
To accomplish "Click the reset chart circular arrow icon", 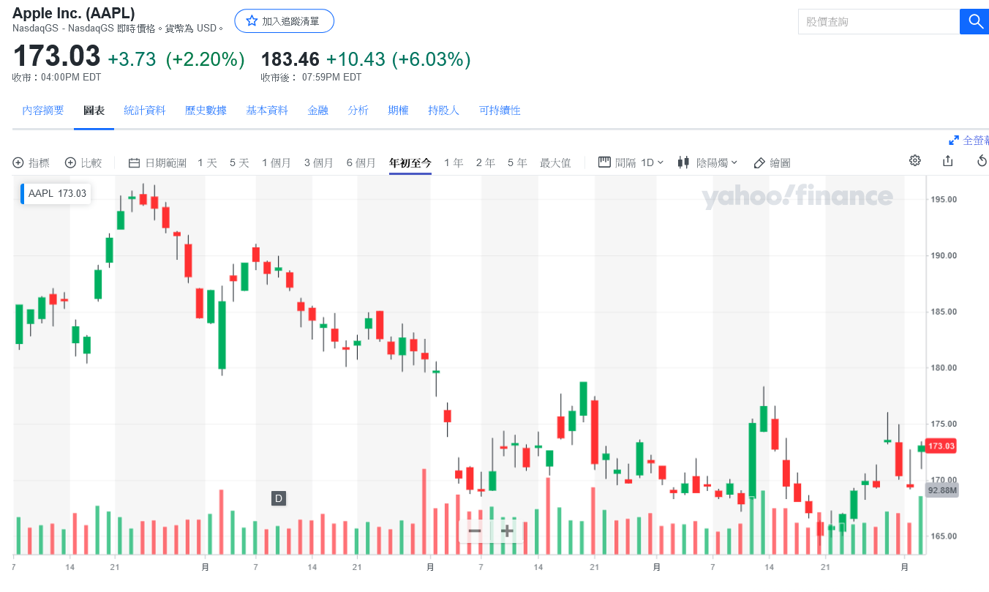I will point(982,161).
